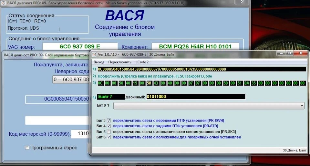Select byte cell 0C in row 3
The image size is (310, 166).
click(100, 83)
